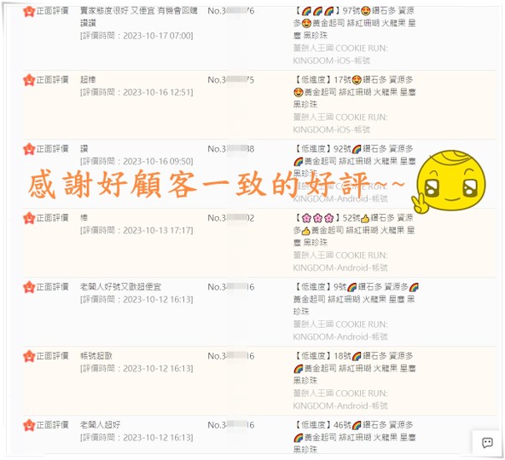Open the 【低進度】17號 product listing link
Screen dimensions: 505x460
click(x=354, y=92)
